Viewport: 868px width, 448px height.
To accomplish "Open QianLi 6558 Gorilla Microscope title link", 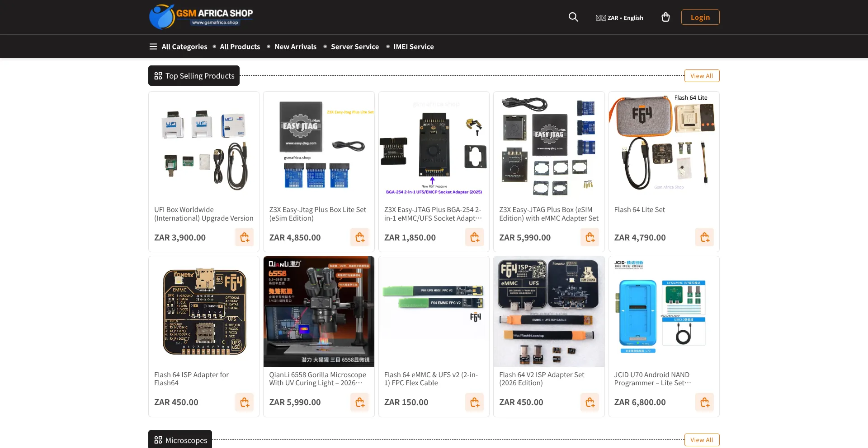I will (x=317, y=379).
